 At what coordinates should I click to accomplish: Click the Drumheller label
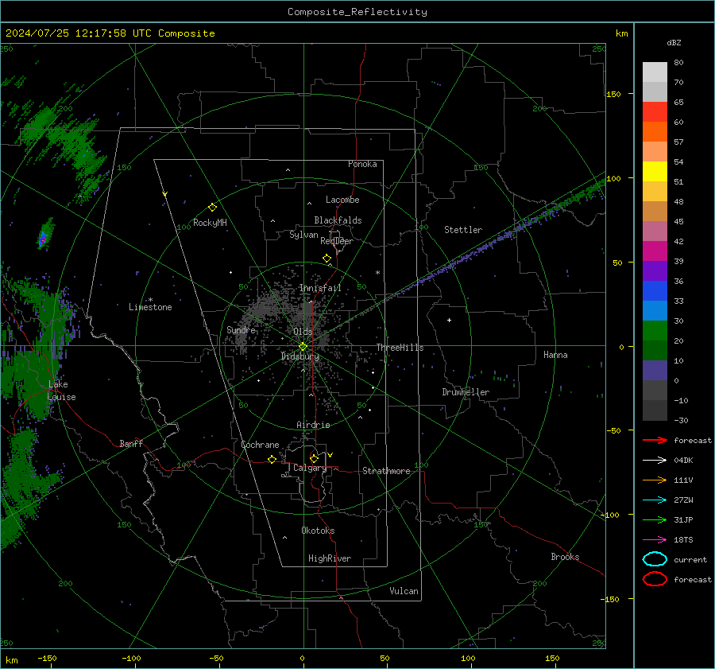point(466,392)
